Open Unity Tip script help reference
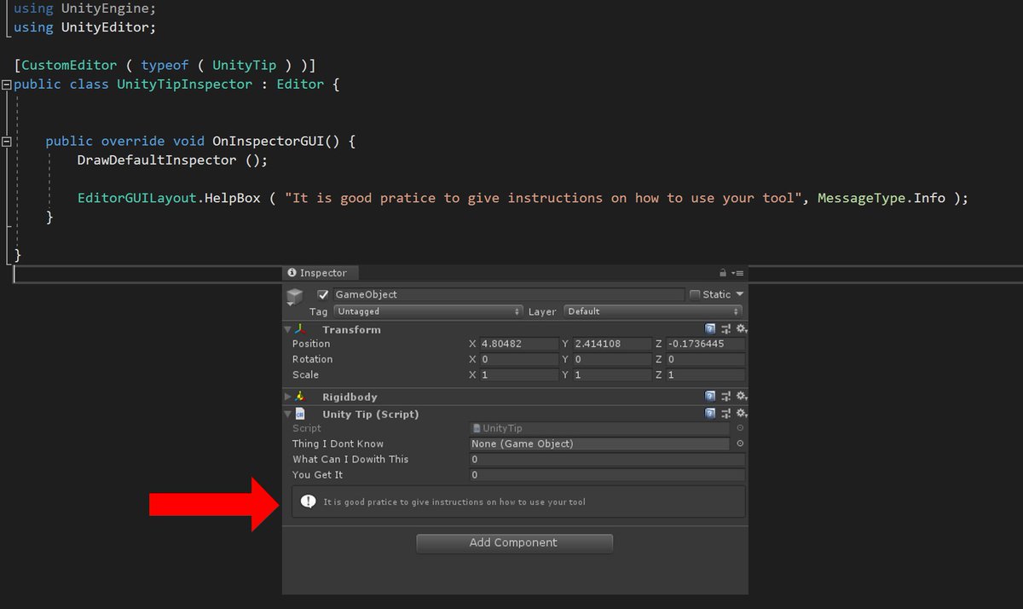 coord(710,414)
